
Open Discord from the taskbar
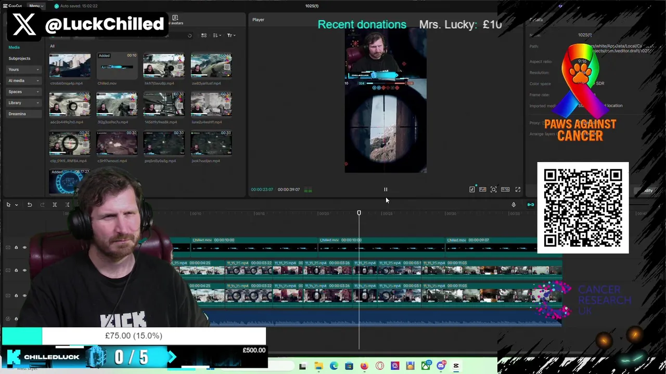[x=441, y=366]
